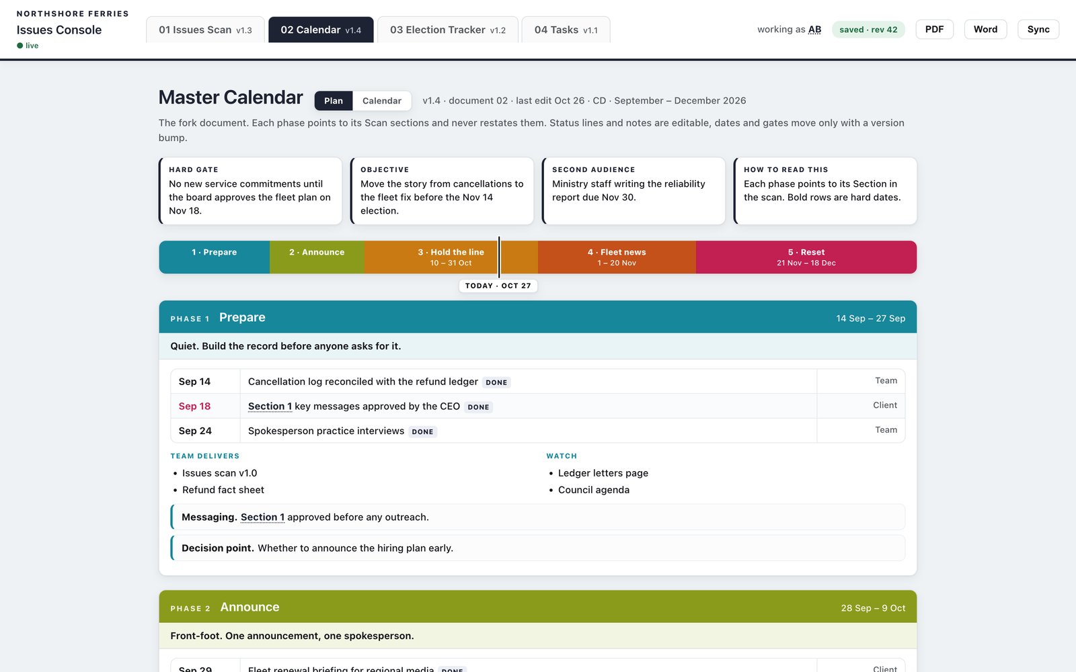This screenshot has width=1076, height=672.
Task: Toggle to Calendar view
Action: click(x=382, y=101)
